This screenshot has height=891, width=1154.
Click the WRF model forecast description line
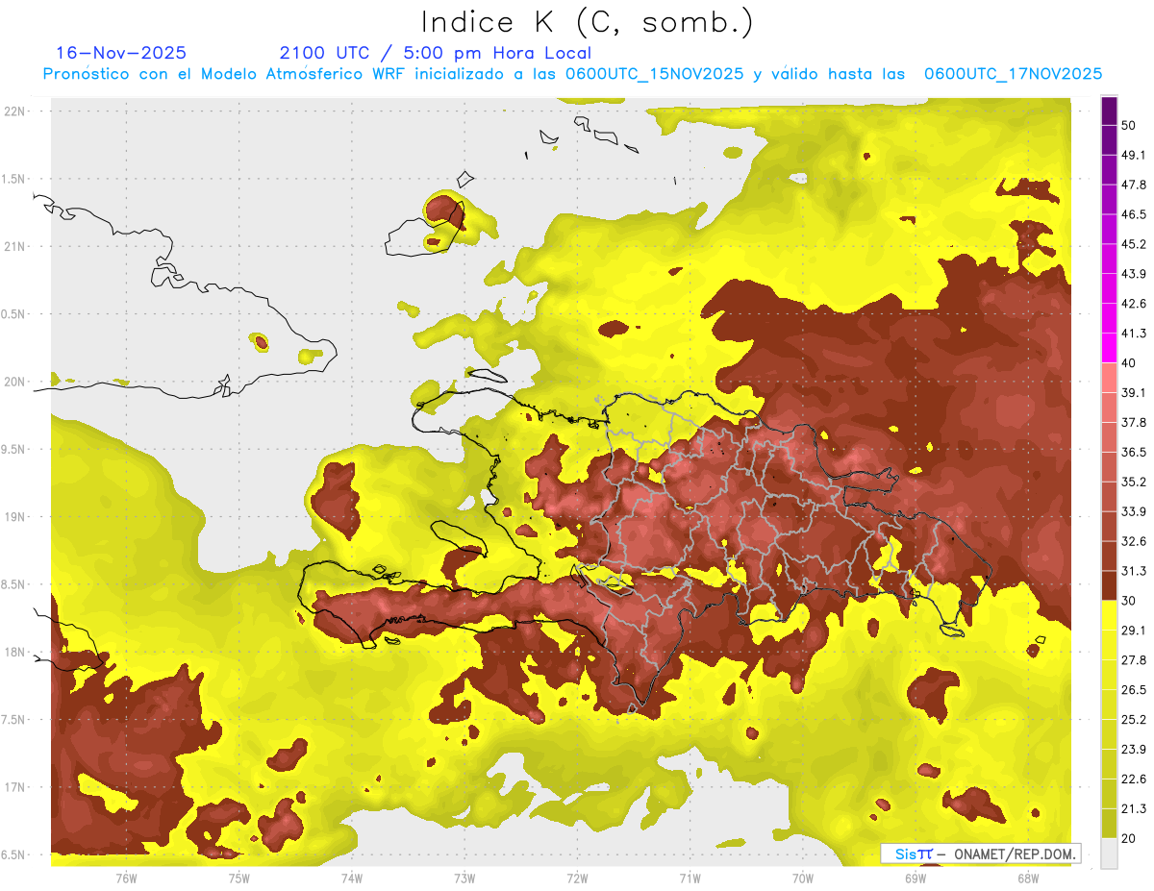572,74
